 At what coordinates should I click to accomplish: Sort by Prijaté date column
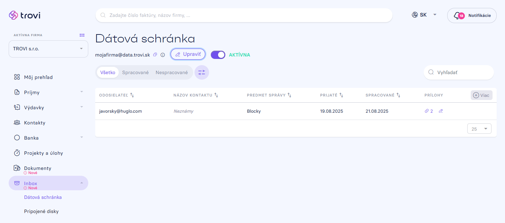[341, 95]
